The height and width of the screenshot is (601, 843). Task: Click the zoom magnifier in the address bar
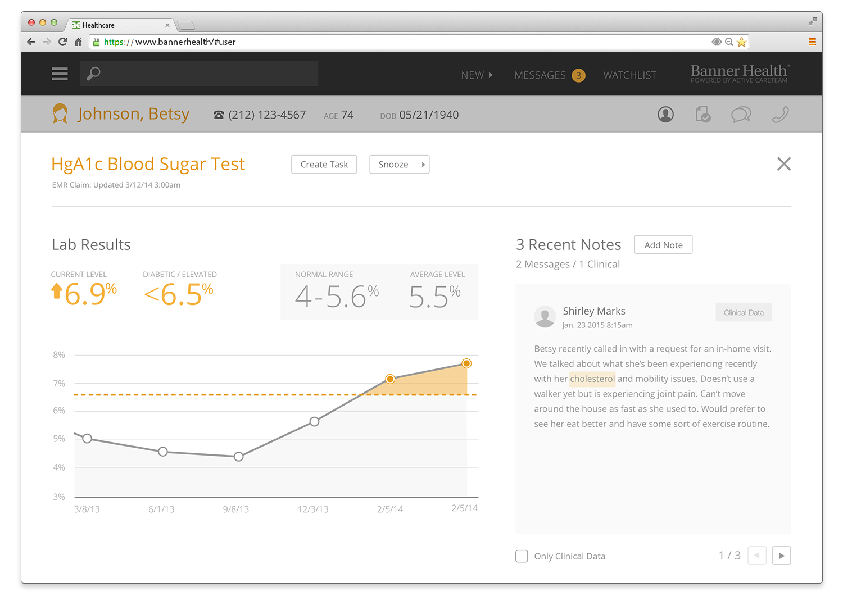[x=729, y=42]
